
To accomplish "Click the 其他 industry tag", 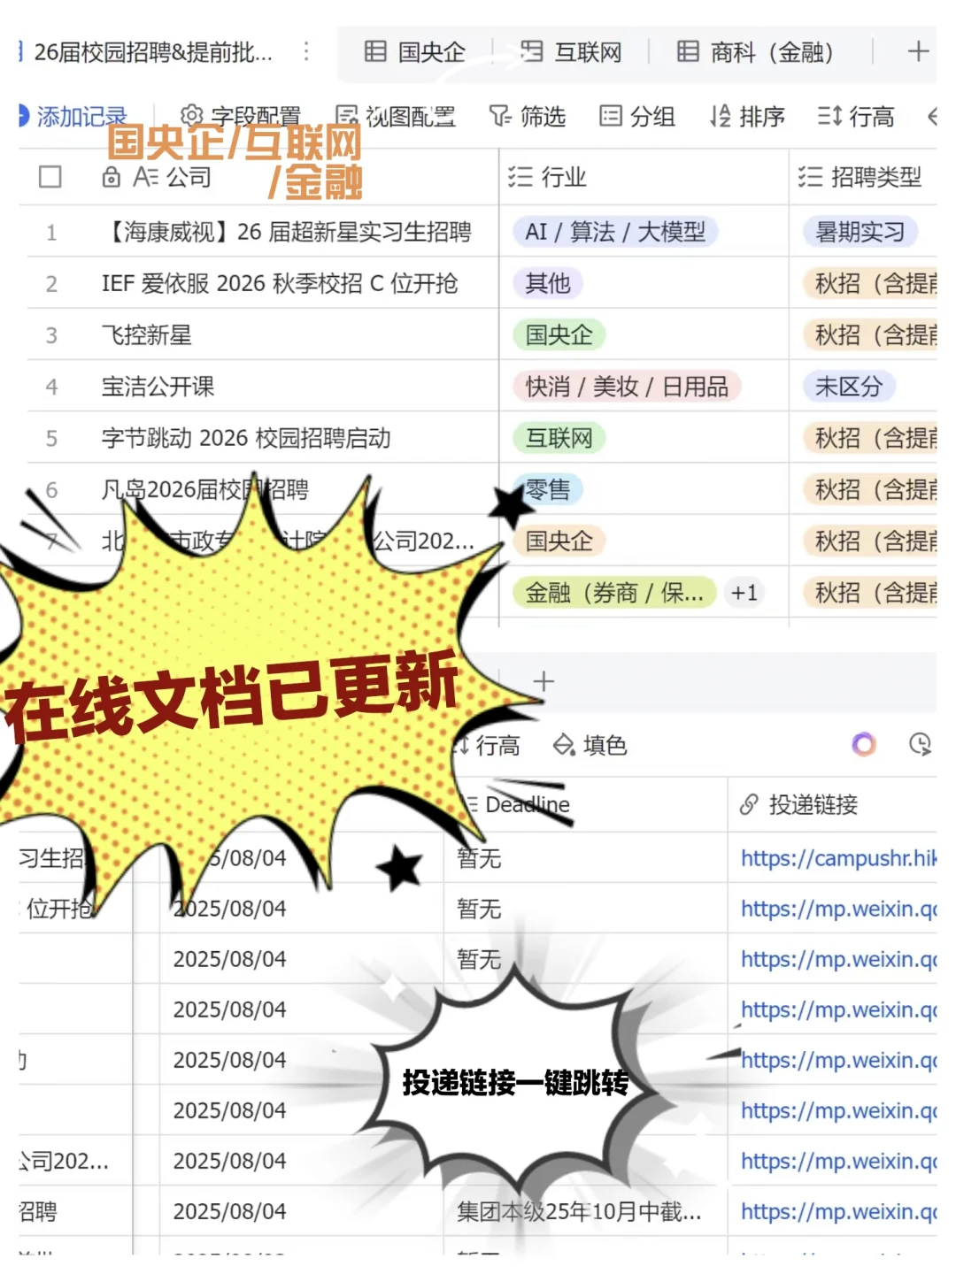I will [x=548, y=283].
